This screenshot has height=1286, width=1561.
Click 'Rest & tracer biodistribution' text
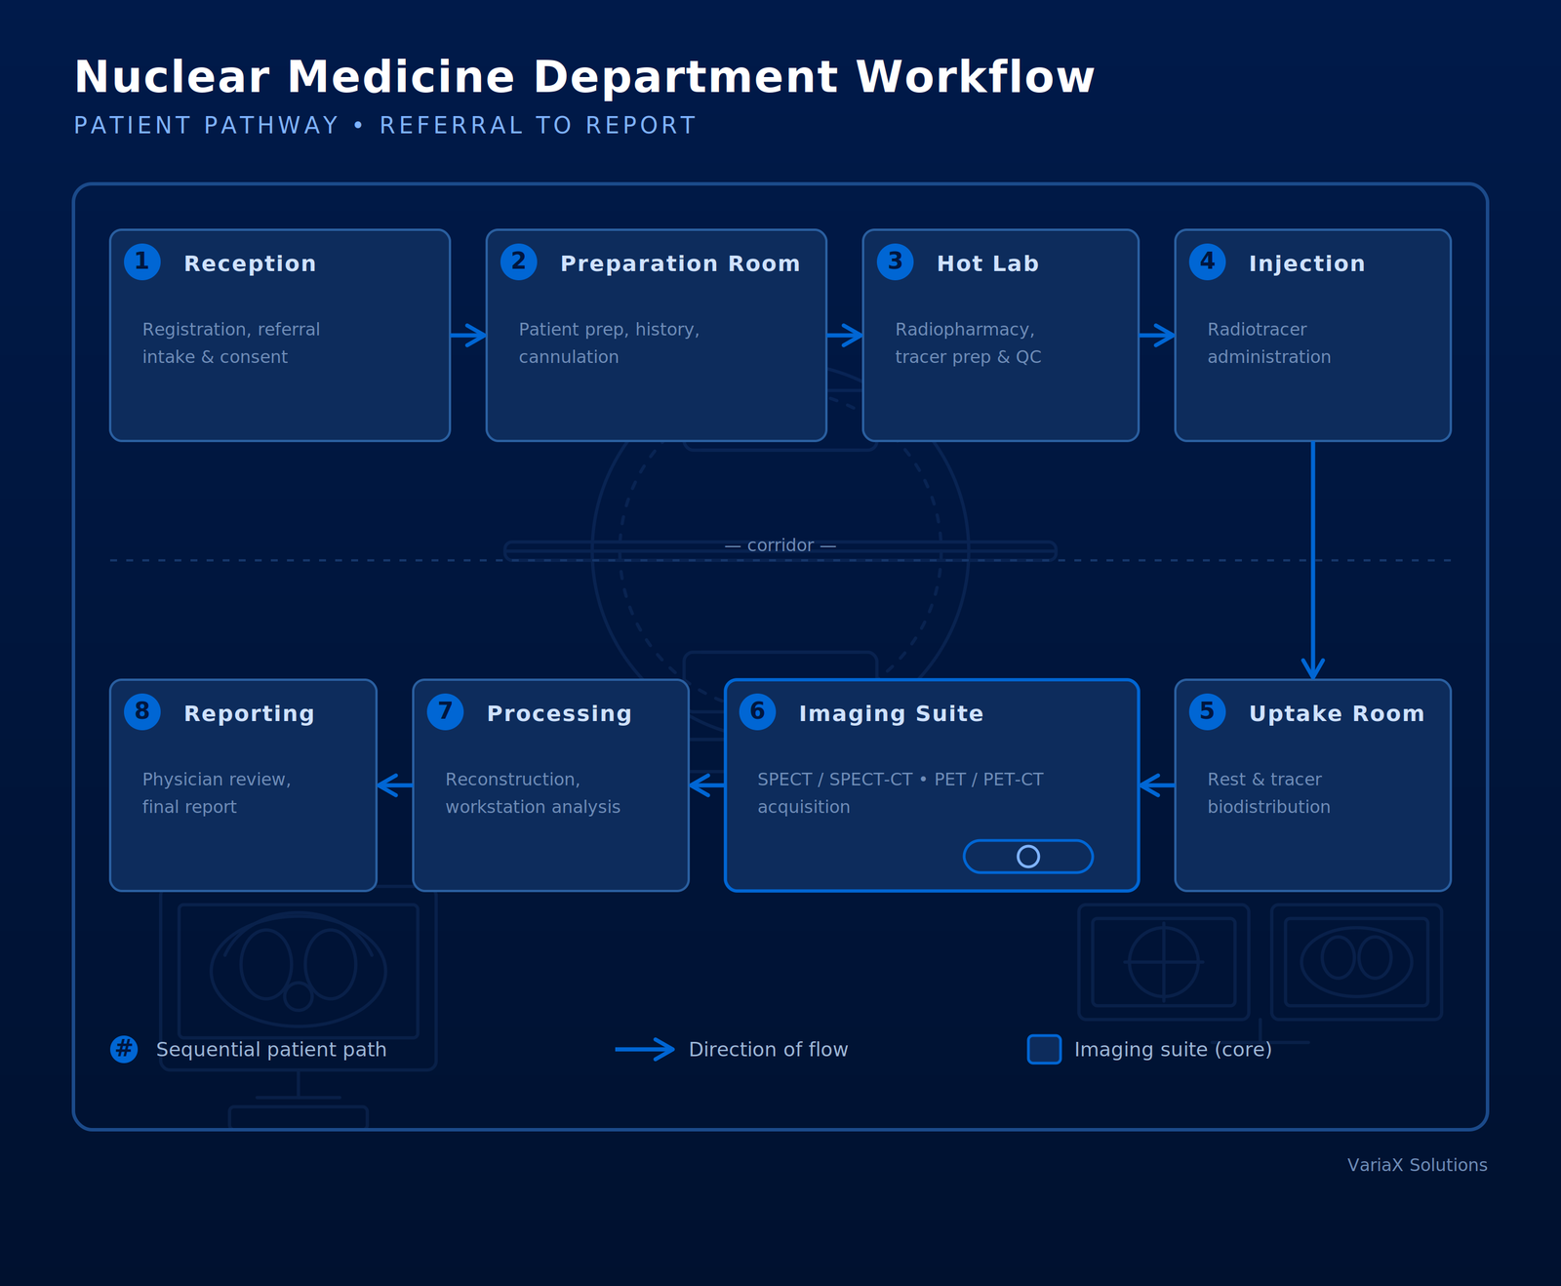tap(1269, 793)
